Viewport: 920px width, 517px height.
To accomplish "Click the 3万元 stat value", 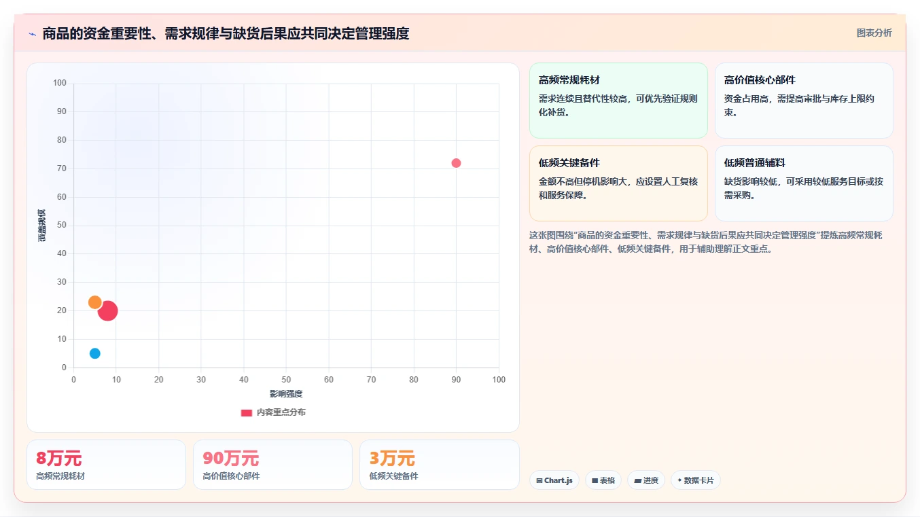I will (392, 459).
